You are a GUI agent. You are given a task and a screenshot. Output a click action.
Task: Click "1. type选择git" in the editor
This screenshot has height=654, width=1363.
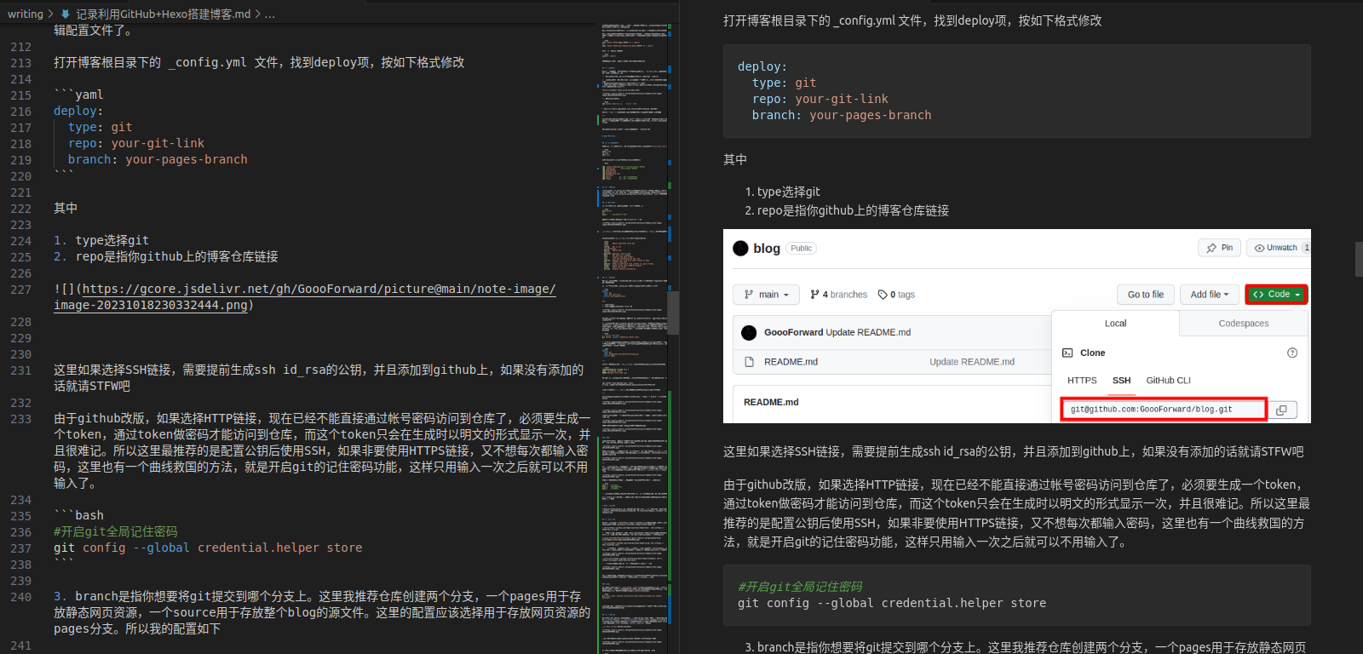point(101,240)
